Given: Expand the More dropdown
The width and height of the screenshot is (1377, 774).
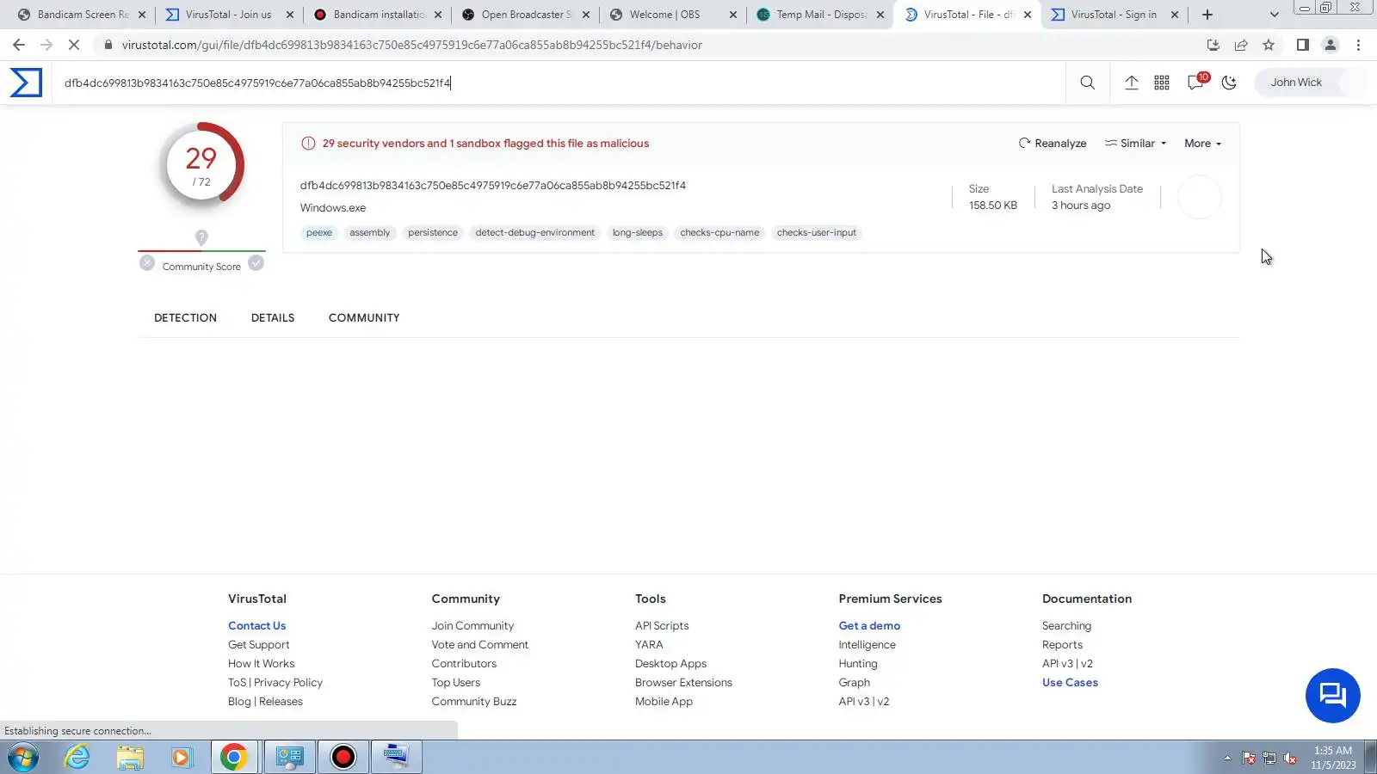Looking at the screenshot, I should [1202, 144].
